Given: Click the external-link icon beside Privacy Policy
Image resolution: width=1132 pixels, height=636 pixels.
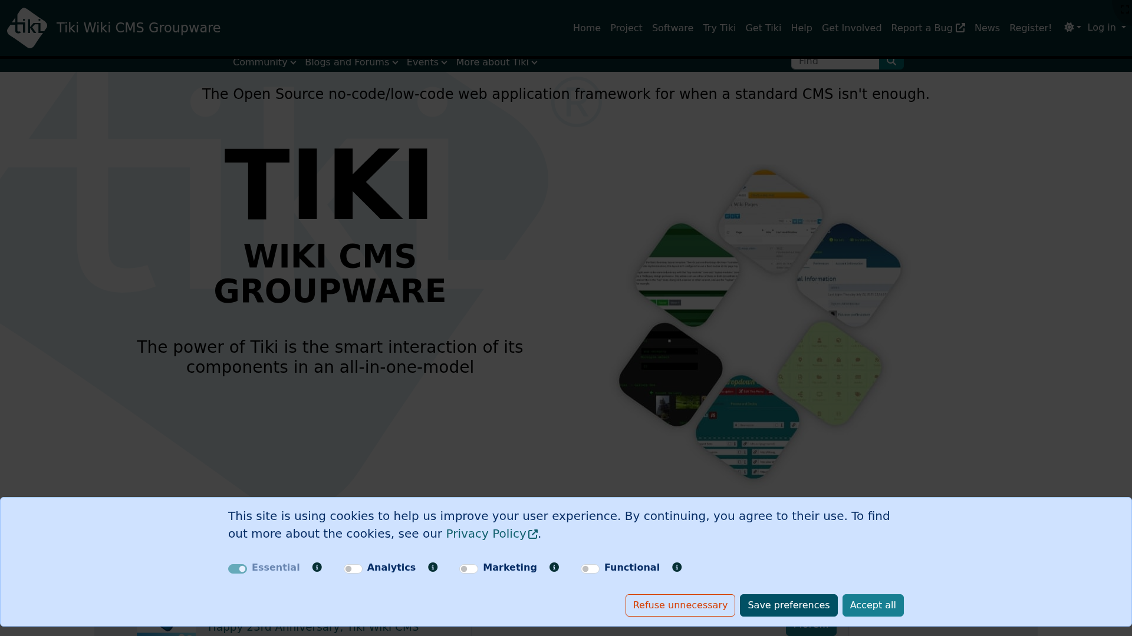Looking at the screenshot, I should tap(533, 534).
